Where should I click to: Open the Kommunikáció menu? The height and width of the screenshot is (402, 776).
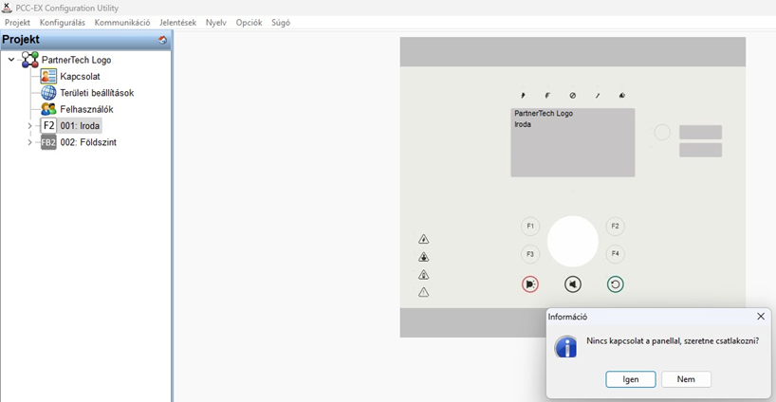122,23
